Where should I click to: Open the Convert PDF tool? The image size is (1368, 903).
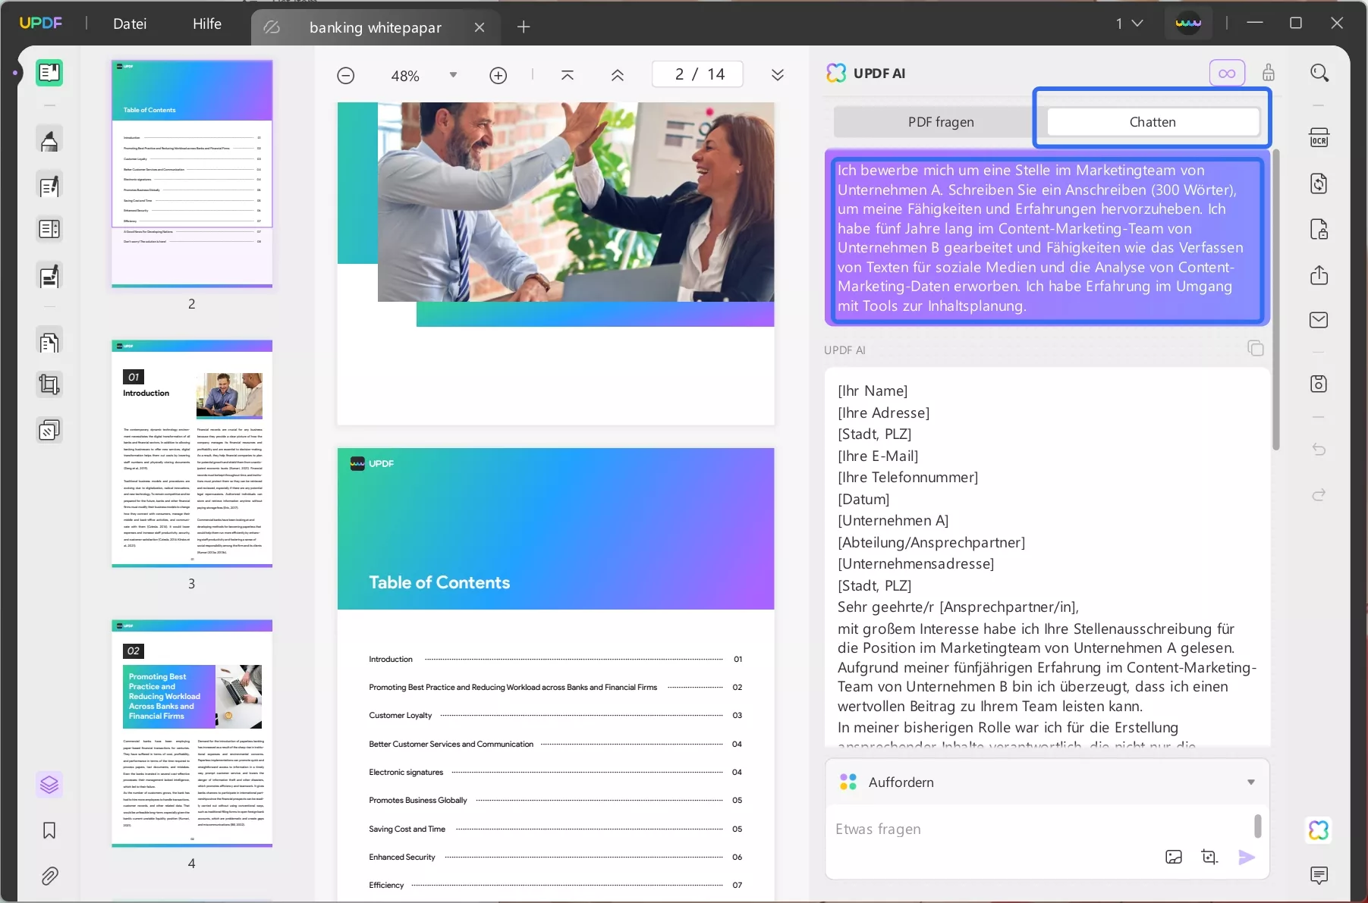point(1319,183)
